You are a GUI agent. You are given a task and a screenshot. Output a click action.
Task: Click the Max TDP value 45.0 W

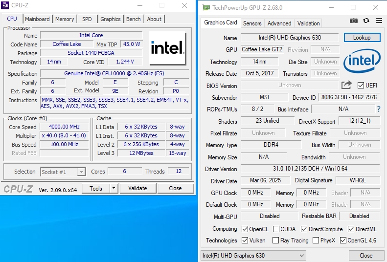point(132,44)
